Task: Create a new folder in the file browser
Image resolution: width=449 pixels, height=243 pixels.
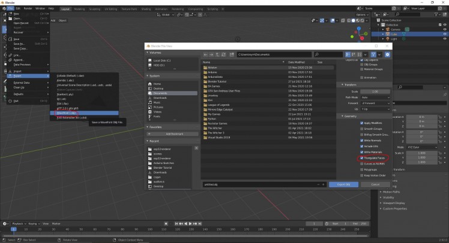Action: [232, 54]
